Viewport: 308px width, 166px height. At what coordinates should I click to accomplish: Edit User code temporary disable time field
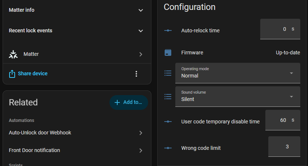pos(283,120)
